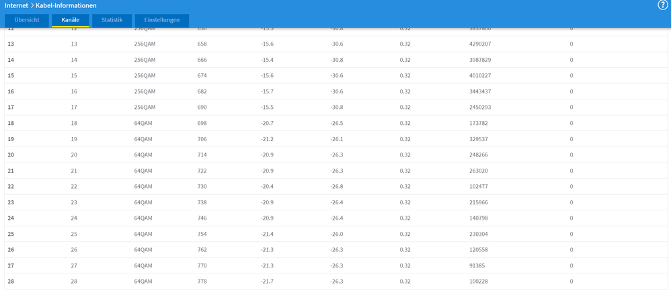Select value 248266 in channel 20 row
The image size is (671, 299).
479,155
